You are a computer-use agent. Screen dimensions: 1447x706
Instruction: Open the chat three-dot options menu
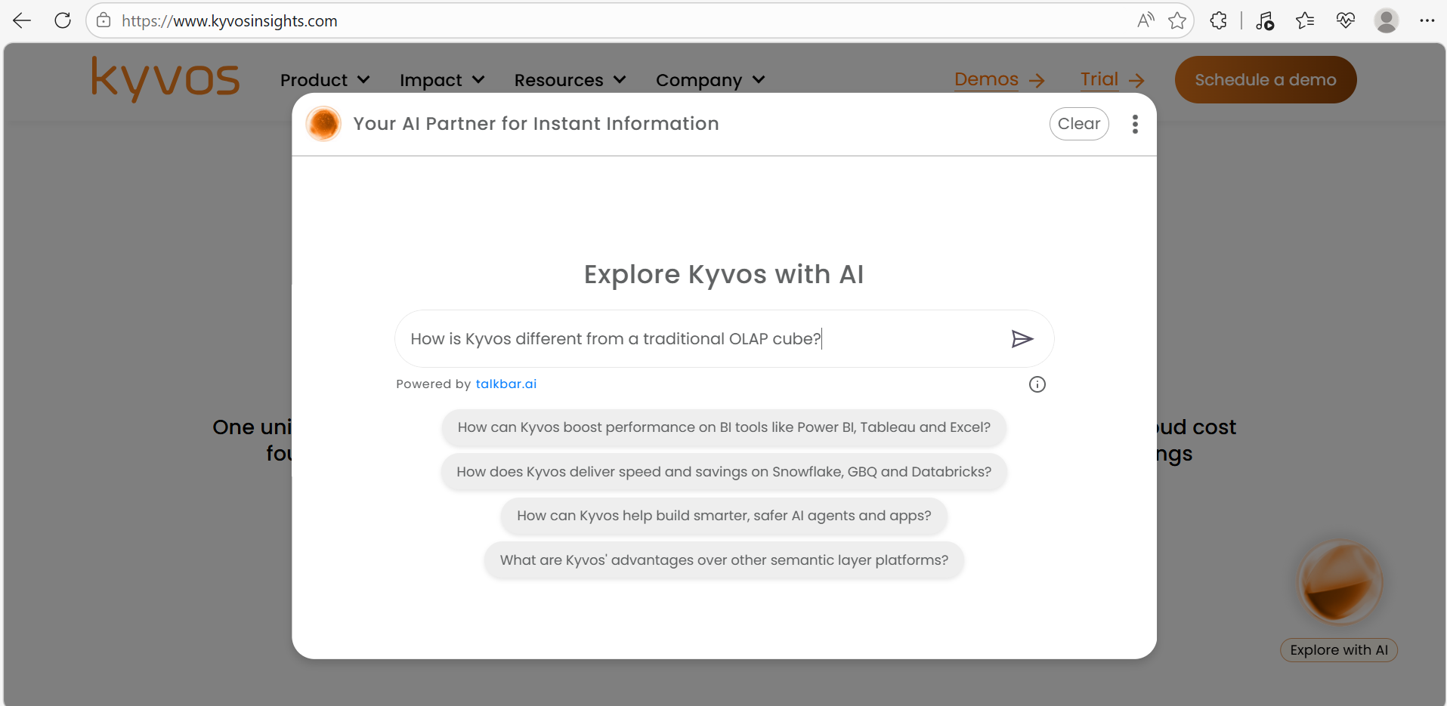[1134, 125]
